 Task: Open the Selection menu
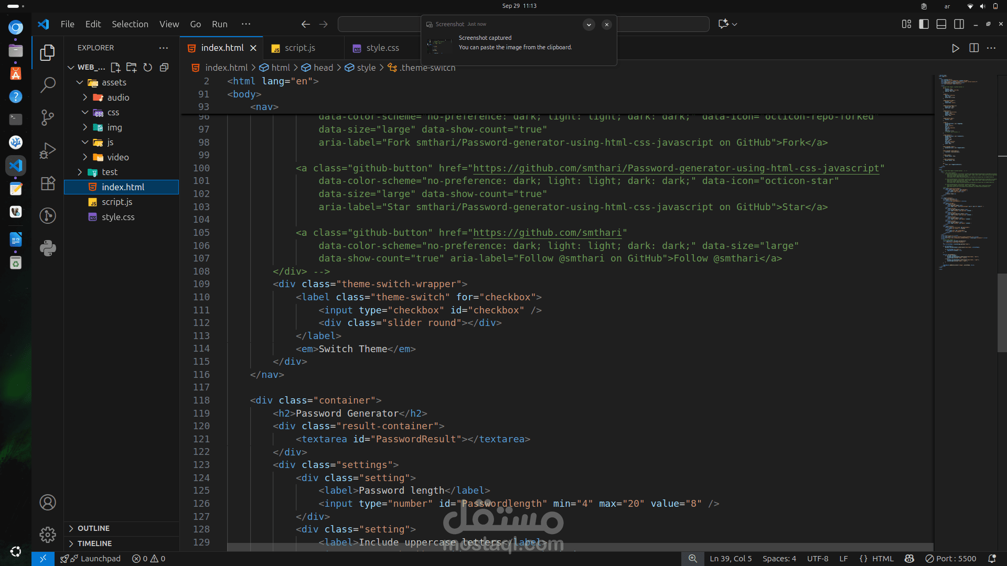click(130, 24)
